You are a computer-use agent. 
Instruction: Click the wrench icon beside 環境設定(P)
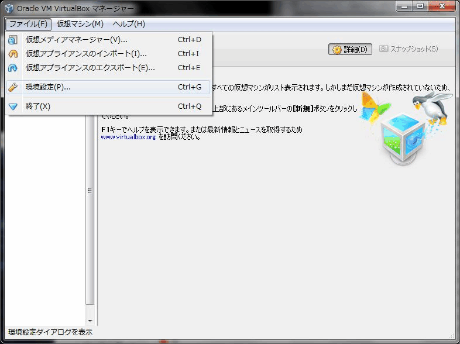(x=13, y=87)
